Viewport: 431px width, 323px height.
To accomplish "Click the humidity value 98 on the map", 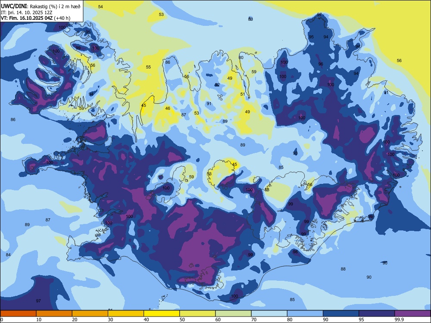I will 295,252.
